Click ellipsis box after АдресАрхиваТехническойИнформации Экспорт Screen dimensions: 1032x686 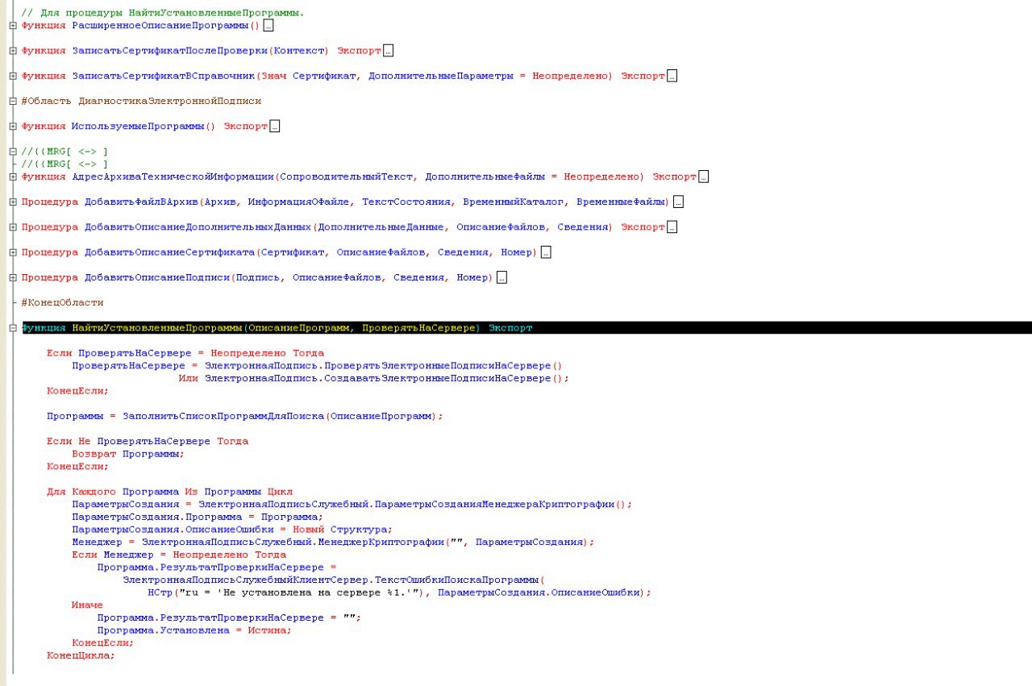tap(704, 177)
